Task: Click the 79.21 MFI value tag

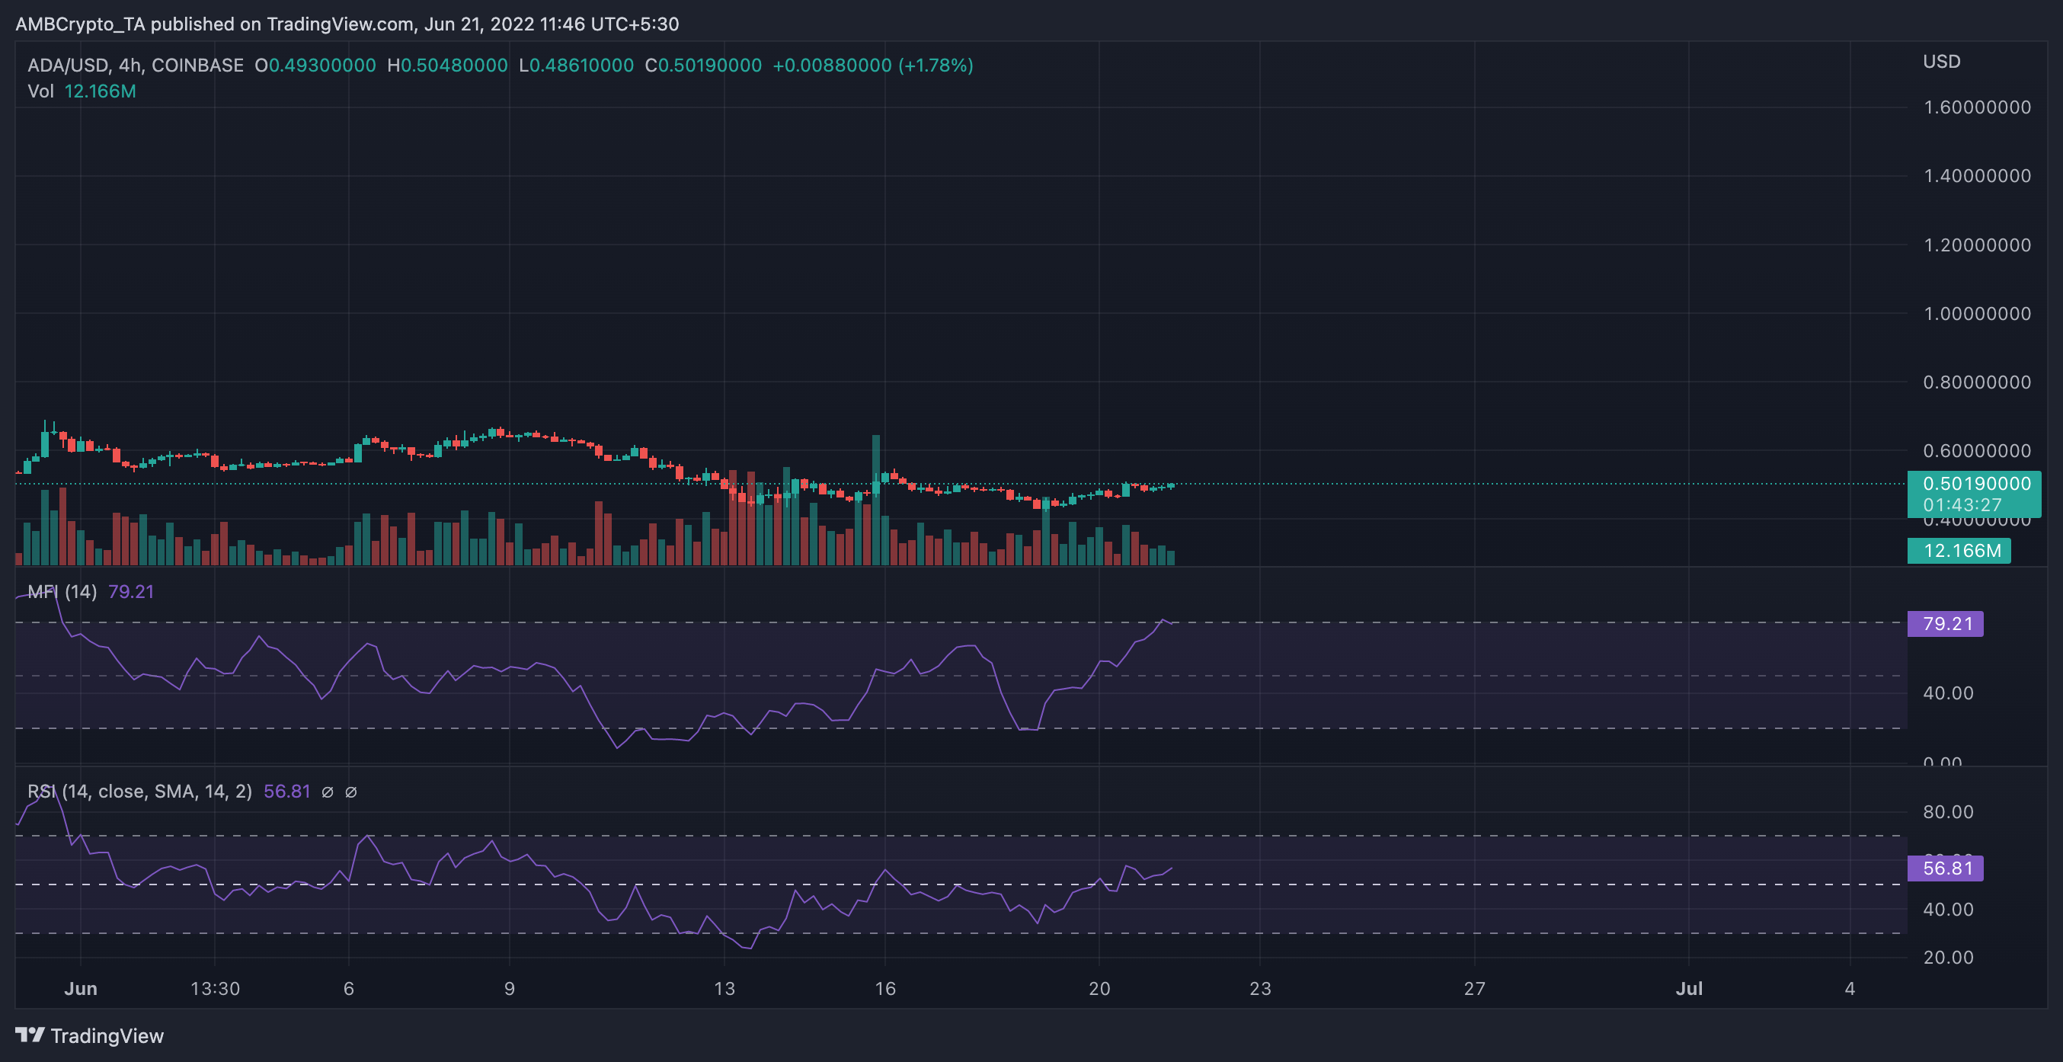Action: pyautogui.click(x=1945, y=624)
